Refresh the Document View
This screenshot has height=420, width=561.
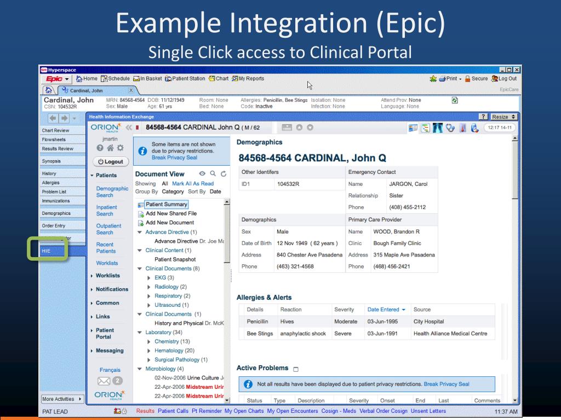pyautogui.click(x=224, y=173)
